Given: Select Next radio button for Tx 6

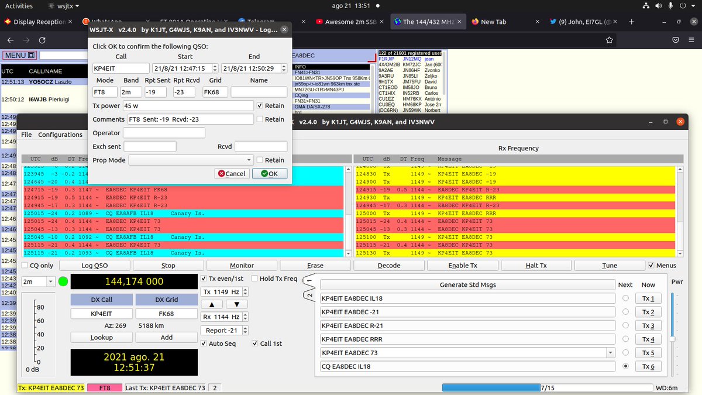Looking at the screenshot, I should 626,366.
